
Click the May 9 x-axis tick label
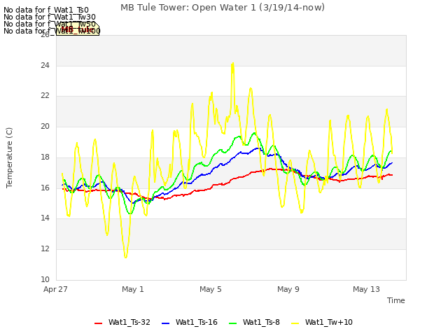coord(288,289)
